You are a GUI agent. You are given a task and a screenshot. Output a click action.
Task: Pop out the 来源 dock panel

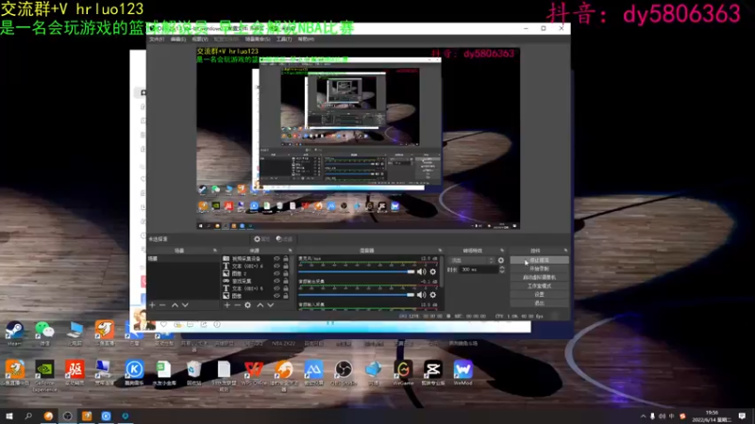(290, 251)
